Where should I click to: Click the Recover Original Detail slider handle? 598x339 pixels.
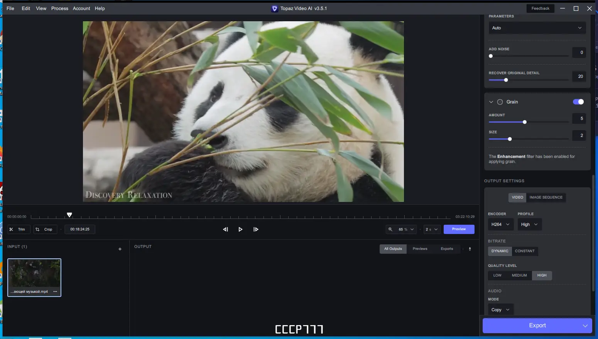click(506, 80)
